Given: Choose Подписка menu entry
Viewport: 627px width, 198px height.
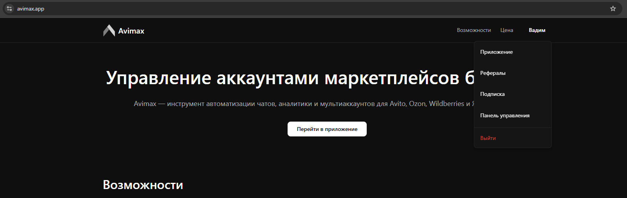Looking at the screenshot, I should coord(513,94).
